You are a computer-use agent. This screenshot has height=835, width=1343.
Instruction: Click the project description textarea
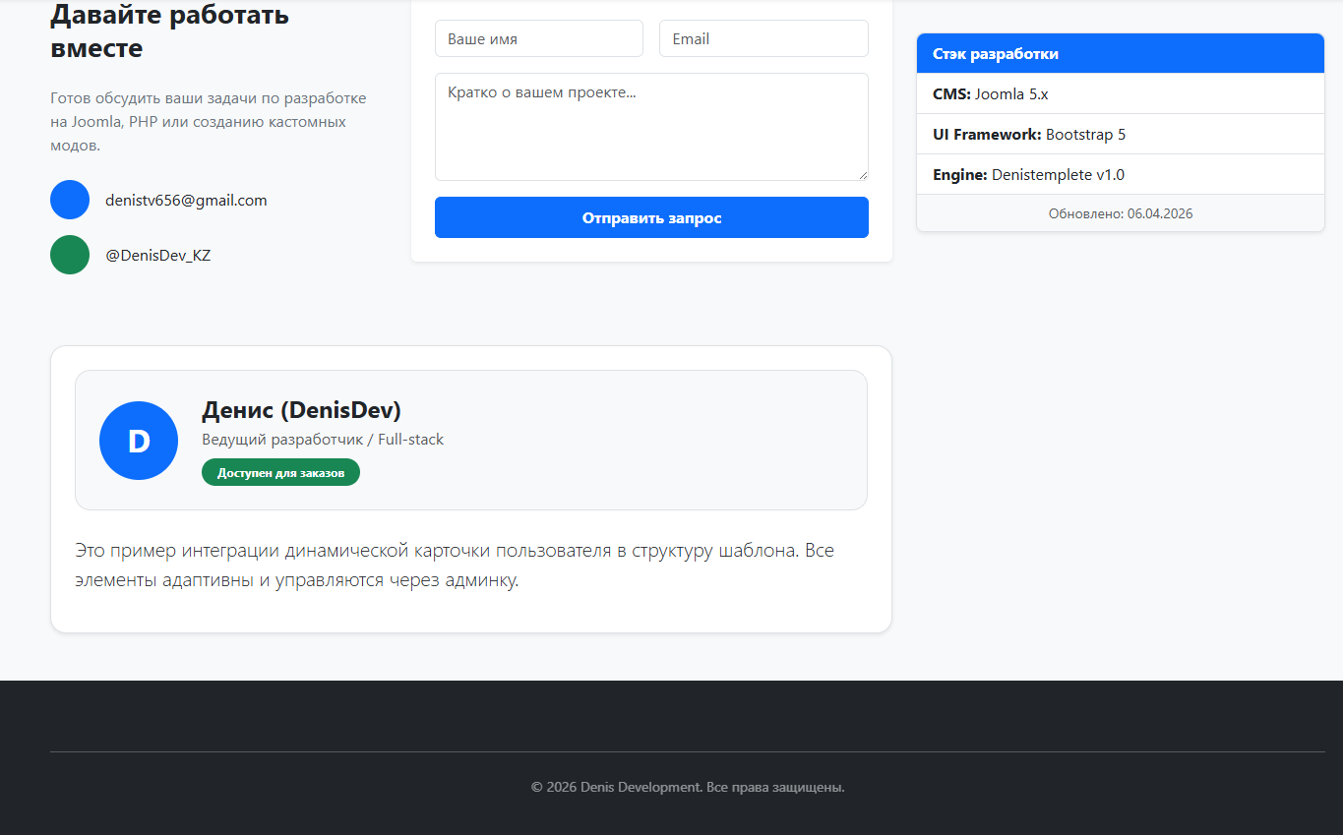point(651,127)
